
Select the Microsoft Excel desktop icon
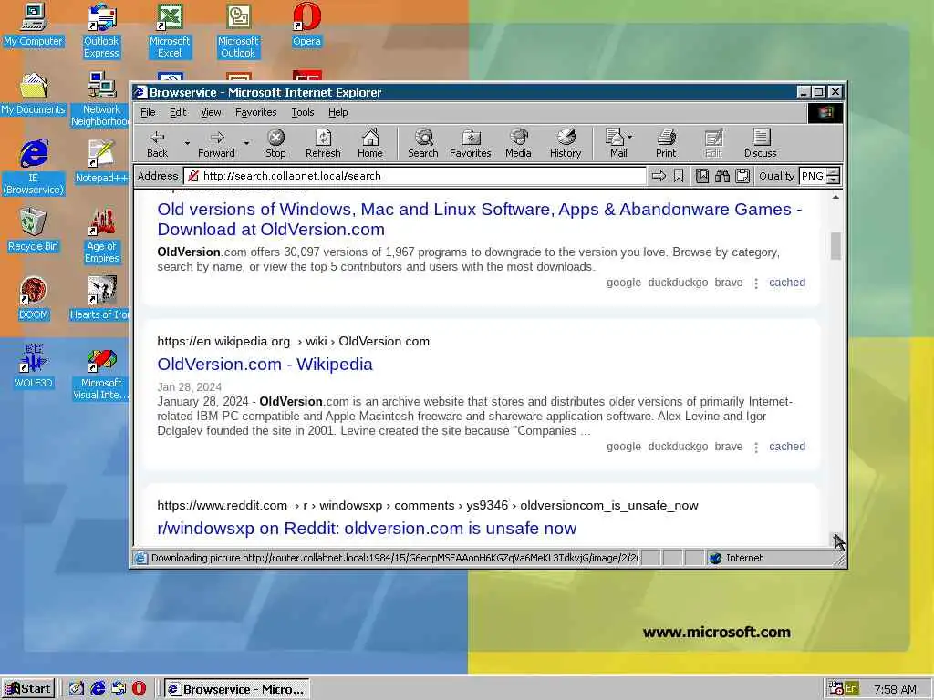(169, 31)
